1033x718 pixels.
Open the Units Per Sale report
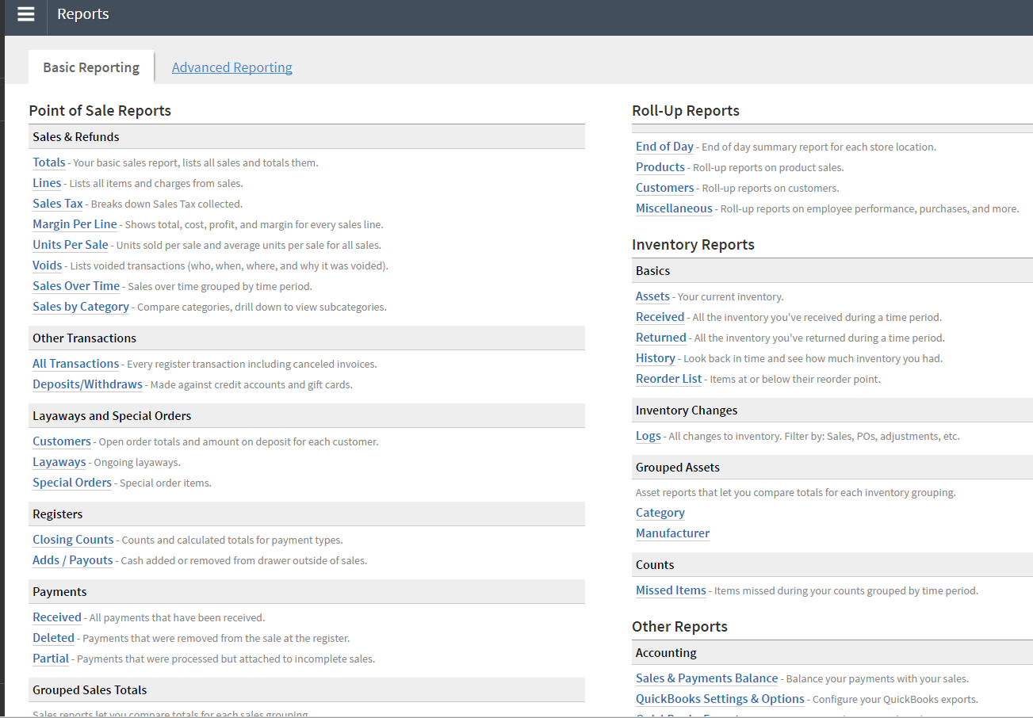point(71,245)
